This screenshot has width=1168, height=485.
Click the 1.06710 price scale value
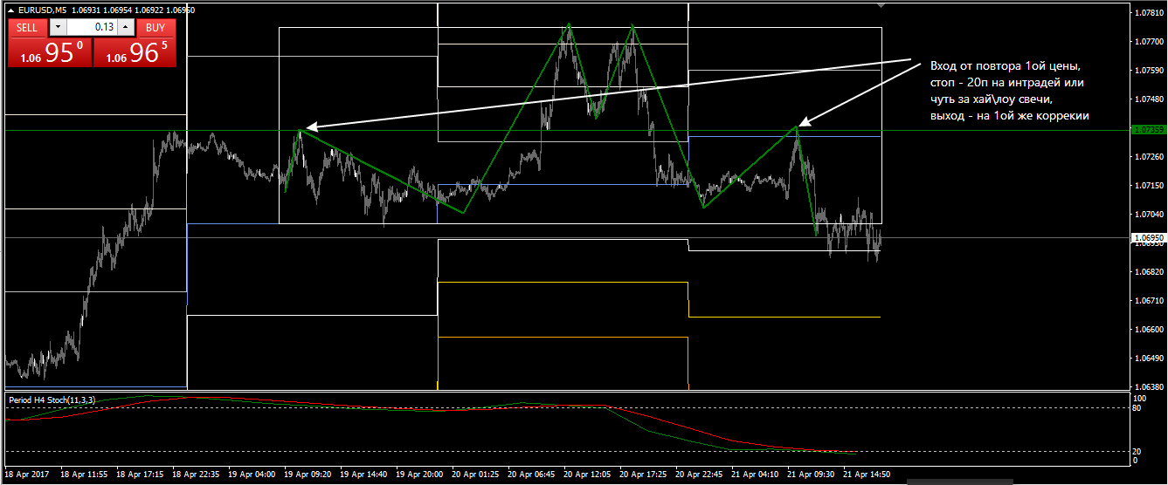[x=1147, y=301]
